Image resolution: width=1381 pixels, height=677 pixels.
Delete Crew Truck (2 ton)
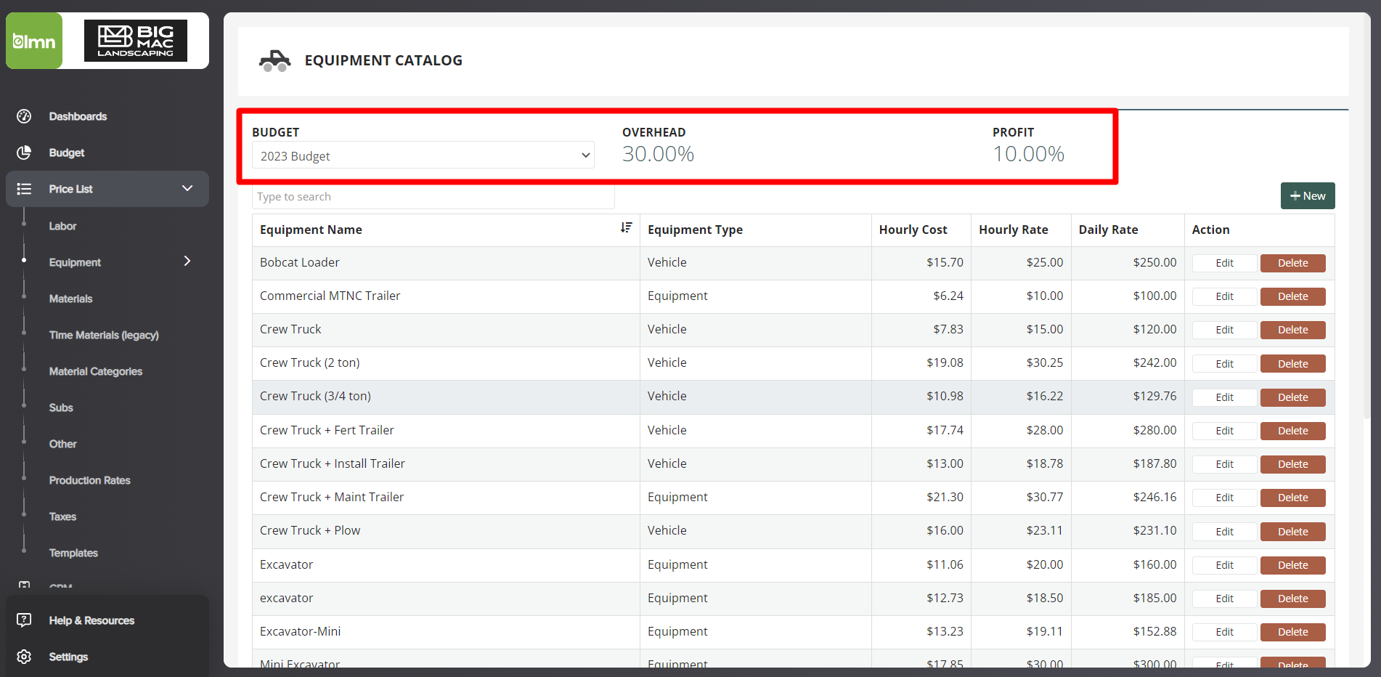(1292, 364)
